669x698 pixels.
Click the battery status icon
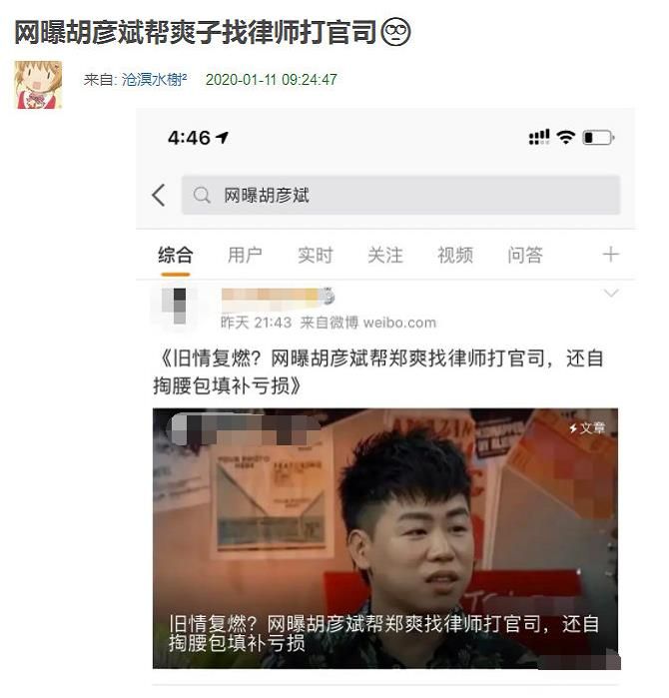click(599, 138)
